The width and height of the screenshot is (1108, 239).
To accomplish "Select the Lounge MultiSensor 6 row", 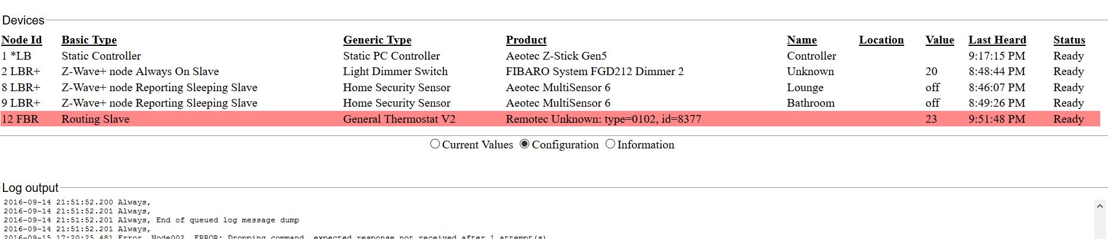I will click(x=550, y=88).
